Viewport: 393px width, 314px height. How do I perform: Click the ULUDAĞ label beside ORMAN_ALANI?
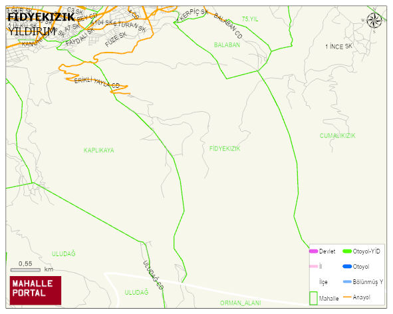click(x=136, y=293)
